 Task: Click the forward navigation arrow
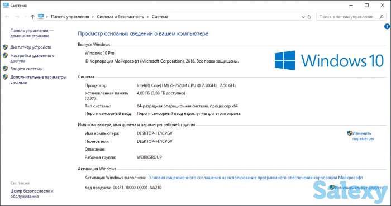(17, 17)
